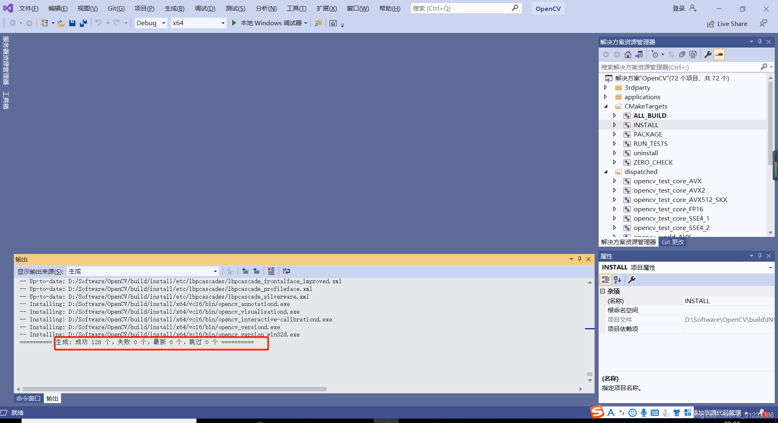Expand the ALL_BUILD project node
This screenshot has width=778, height=423.
point(615,115)
